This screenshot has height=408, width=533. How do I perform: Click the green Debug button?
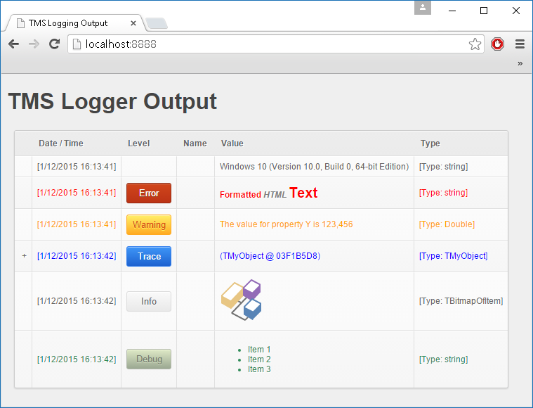pos(149,359)
